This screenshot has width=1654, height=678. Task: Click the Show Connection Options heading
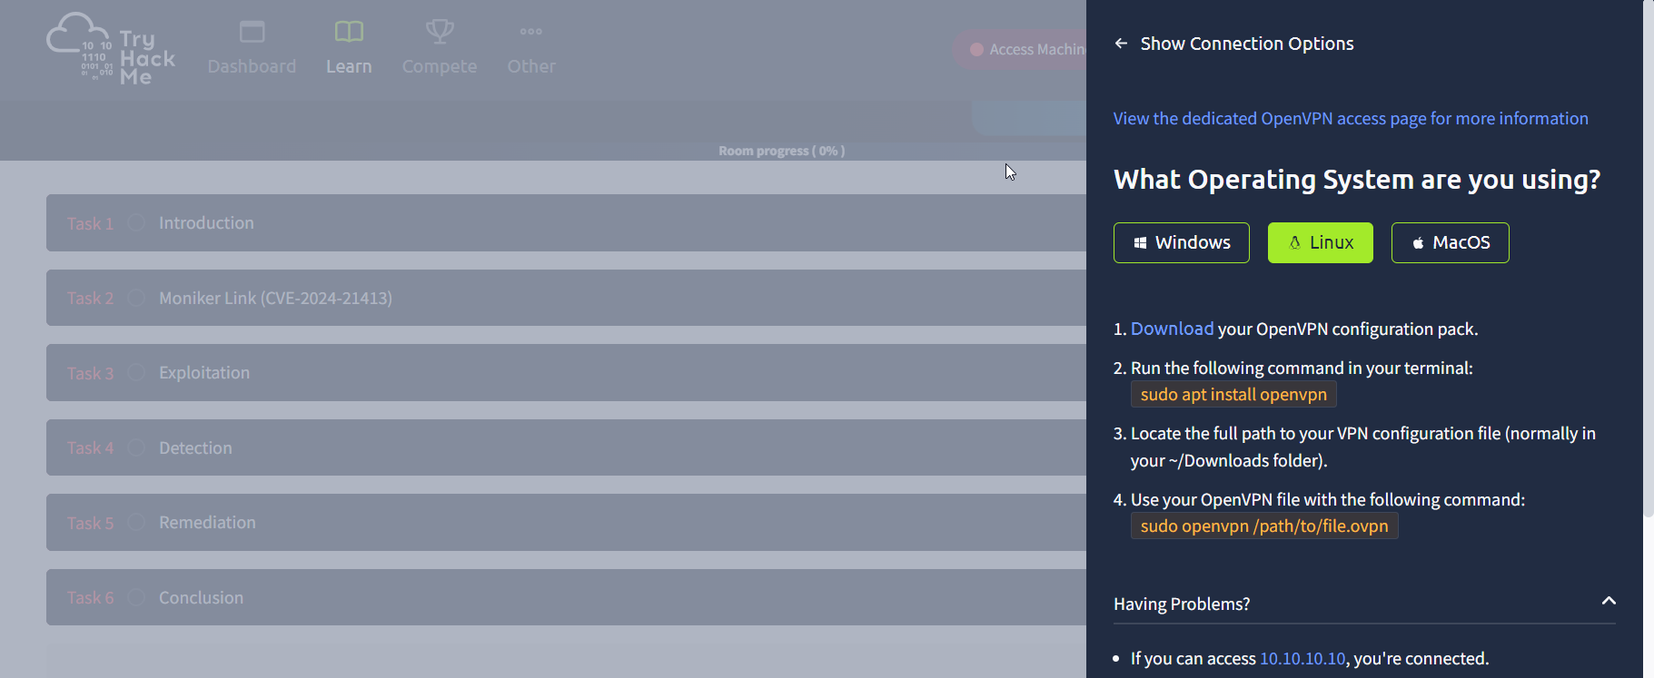click(x=1247, y=44)
